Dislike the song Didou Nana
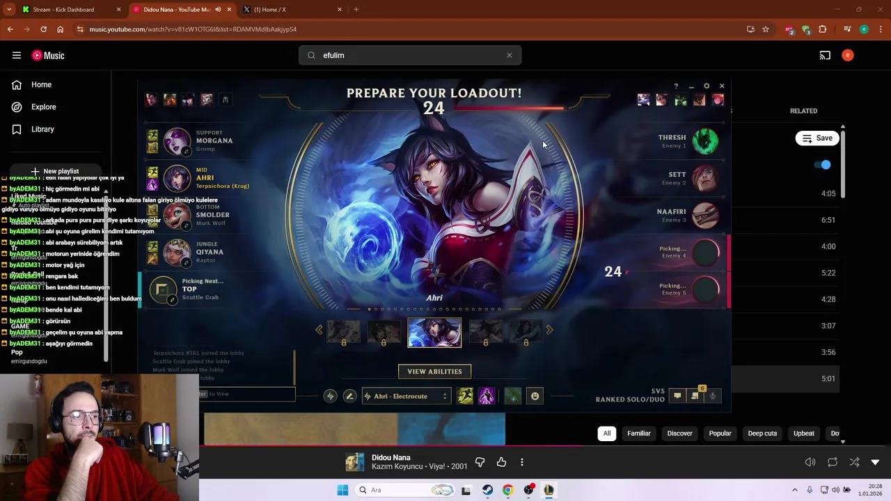Screen dimensions: 891x501 coord(480,462)
